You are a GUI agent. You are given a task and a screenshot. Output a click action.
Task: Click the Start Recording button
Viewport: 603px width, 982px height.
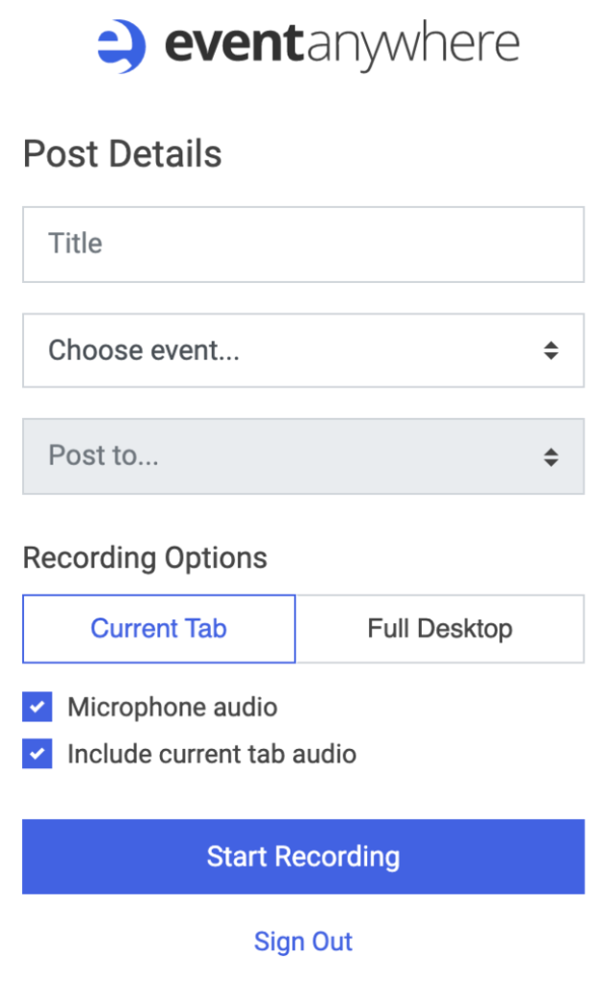click(x=303, y=856)
